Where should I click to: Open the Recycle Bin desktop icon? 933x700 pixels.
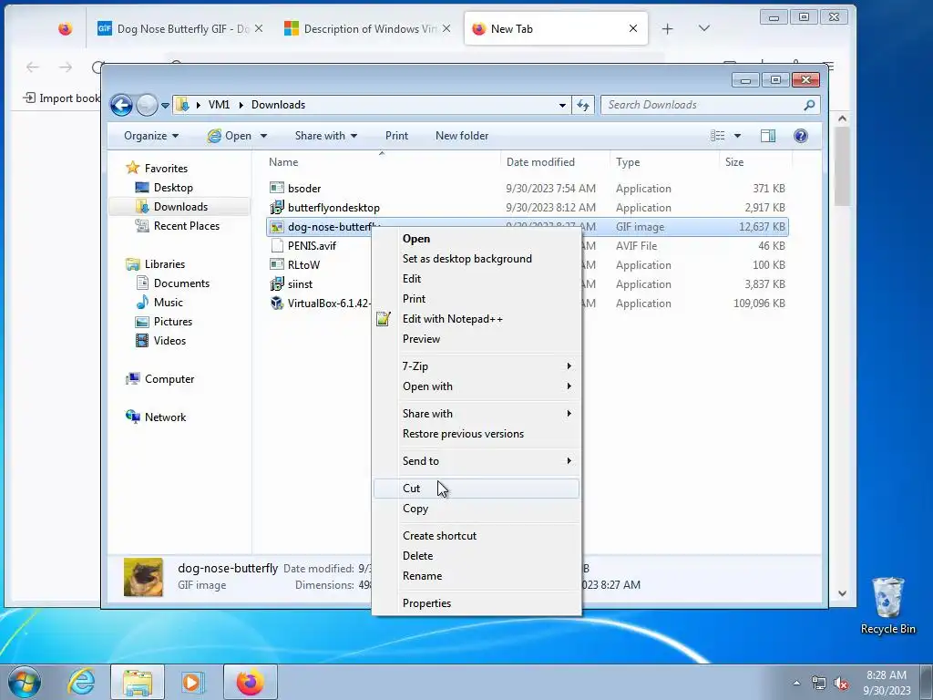[x=887, y=605]
